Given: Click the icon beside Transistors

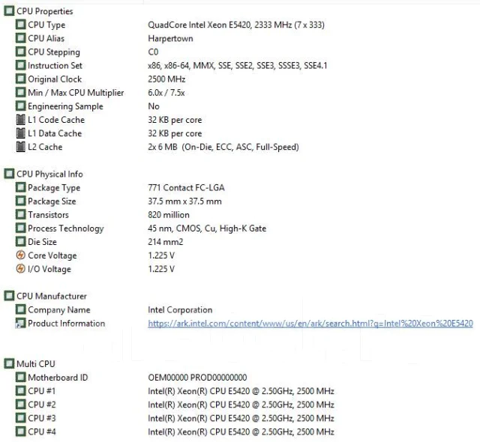Looking at the screenshot, I should pos(20,214).
